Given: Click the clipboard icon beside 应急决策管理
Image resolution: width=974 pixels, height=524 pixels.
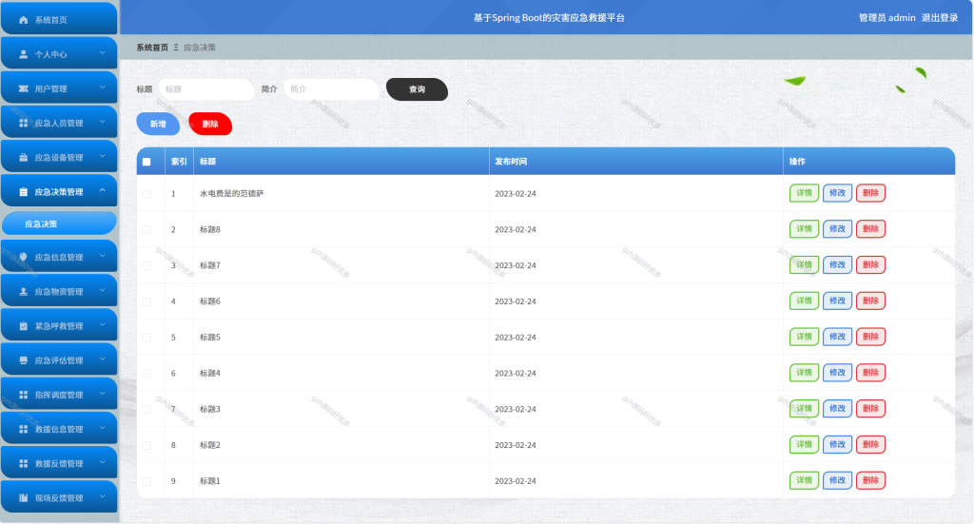Looking at the screenshot, I should click(x=23, y=192).
